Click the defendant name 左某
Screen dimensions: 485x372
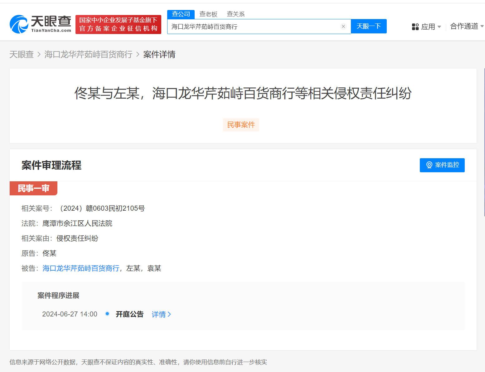pos(133,268)
